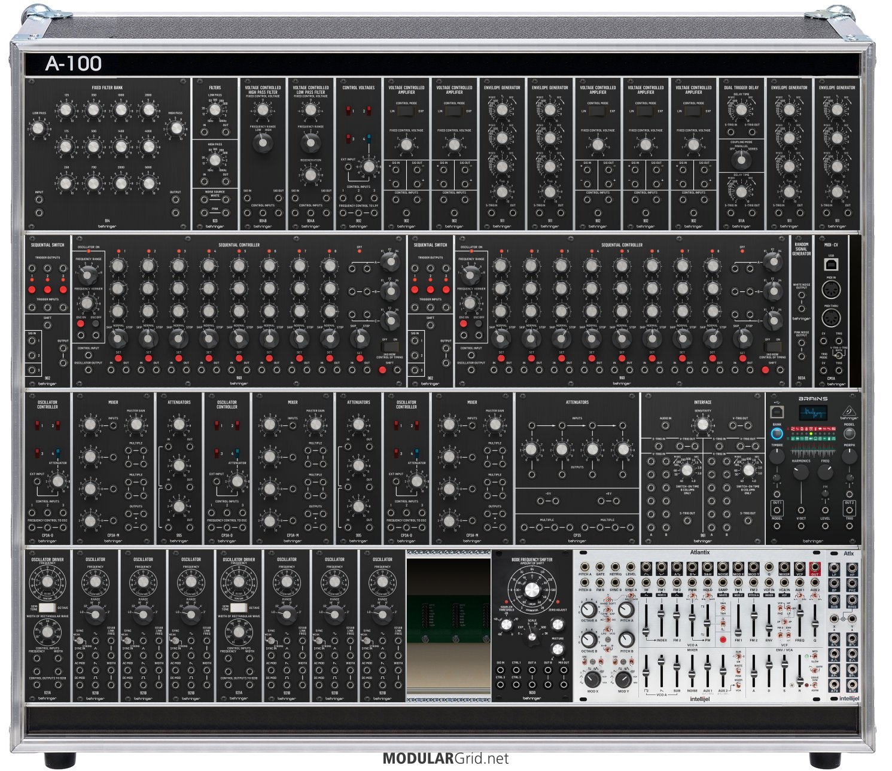Click the USB port on Brains module
The height and width of the screenshot is (771, 892).
coord(777,413)
